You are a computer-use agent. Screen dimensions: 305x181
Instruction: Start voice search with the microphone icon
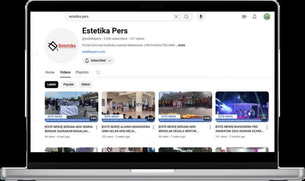coord(201,17)
